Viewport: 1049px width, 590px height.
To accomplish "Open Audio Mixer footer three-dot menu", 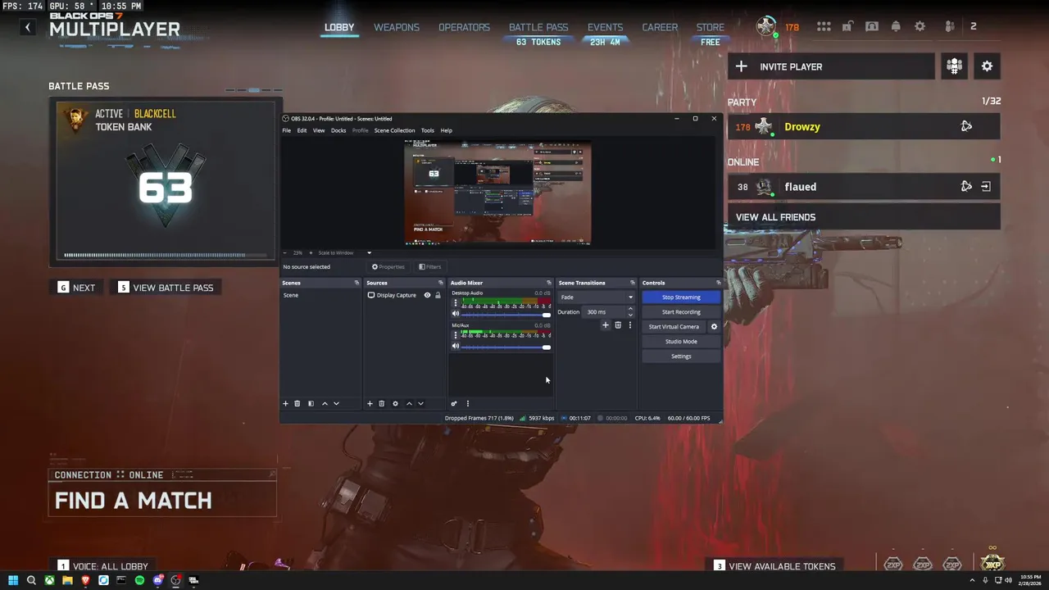I will click(x=468, y=403).
